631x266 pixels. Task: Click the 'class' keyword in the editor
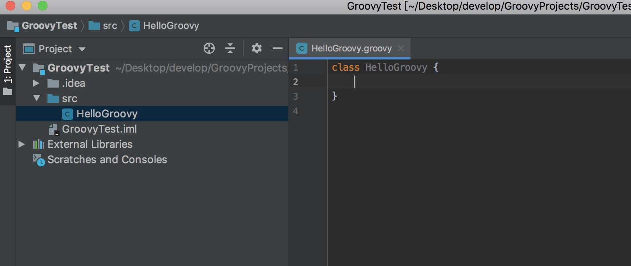coord(346,68)
